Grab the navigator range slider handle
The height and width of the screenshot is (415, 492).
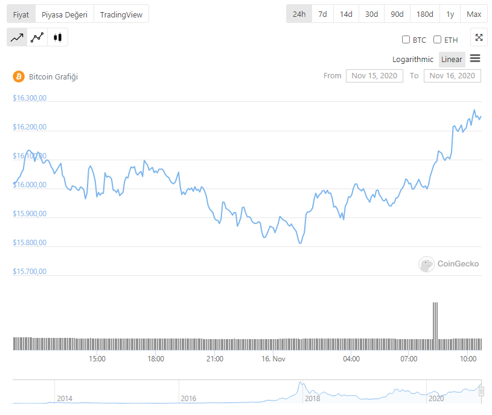pos(481,392)
